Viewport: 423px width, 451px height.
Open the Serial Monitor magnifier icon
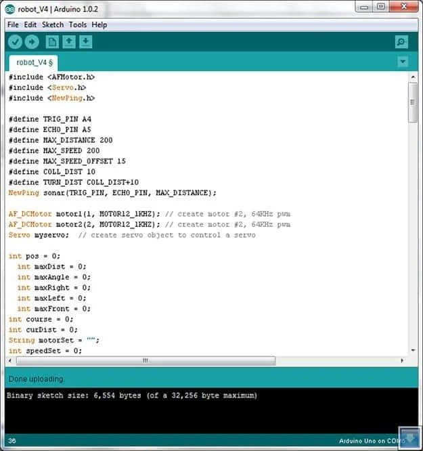[401, 42]
